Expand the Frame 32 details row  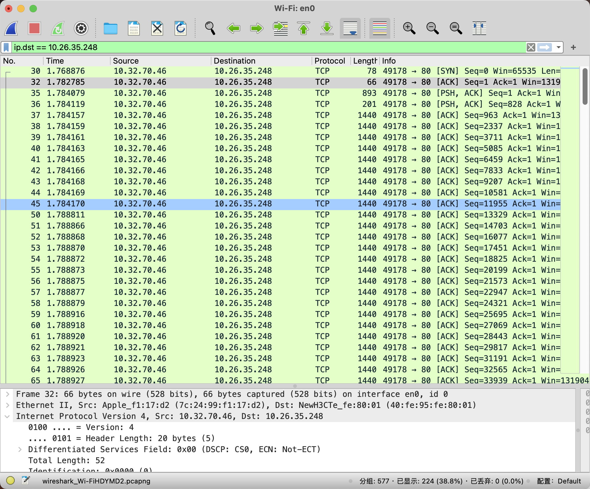tap(8, 394)
